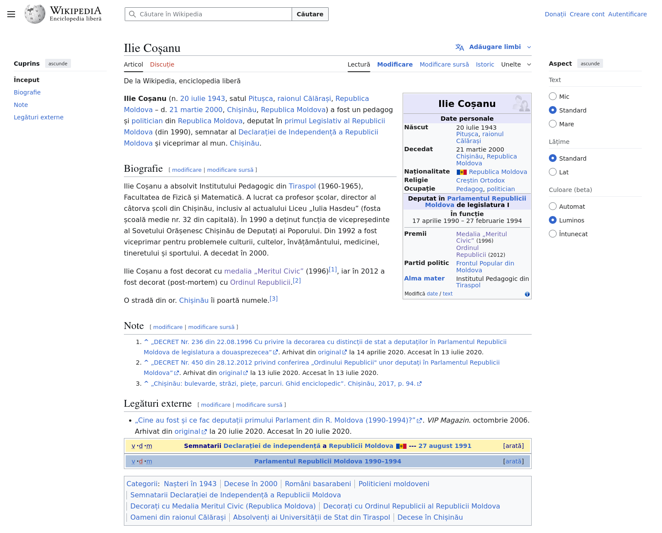This screenshot has height=533, width=662.
Task: View Semnatarii navbox template via v
Action: pyautogui.click(x=133, y=446)
